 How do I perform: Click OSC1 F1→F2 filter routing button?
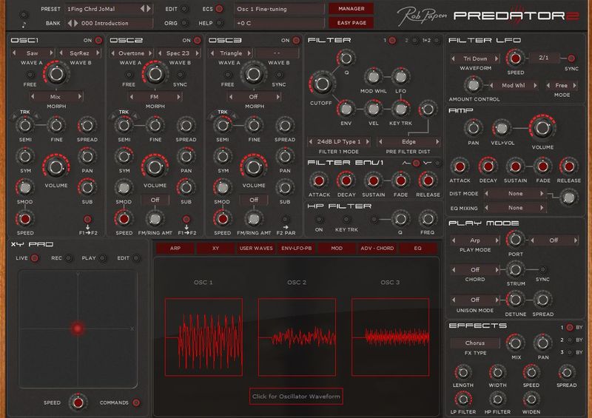pyautogui.click(x=87, y=219)
